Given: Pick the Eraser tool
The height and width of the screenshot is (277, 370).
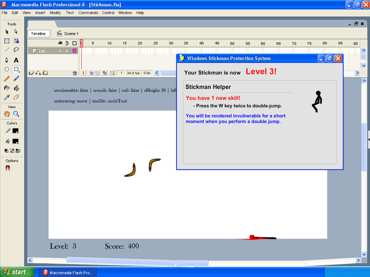Looking at the screenshot, I should click(16, 97).
